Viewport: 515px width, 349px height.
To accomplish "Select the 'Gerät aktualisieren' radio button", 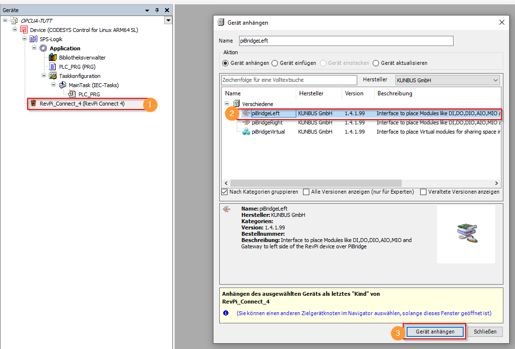I will (x=376, y=63).
